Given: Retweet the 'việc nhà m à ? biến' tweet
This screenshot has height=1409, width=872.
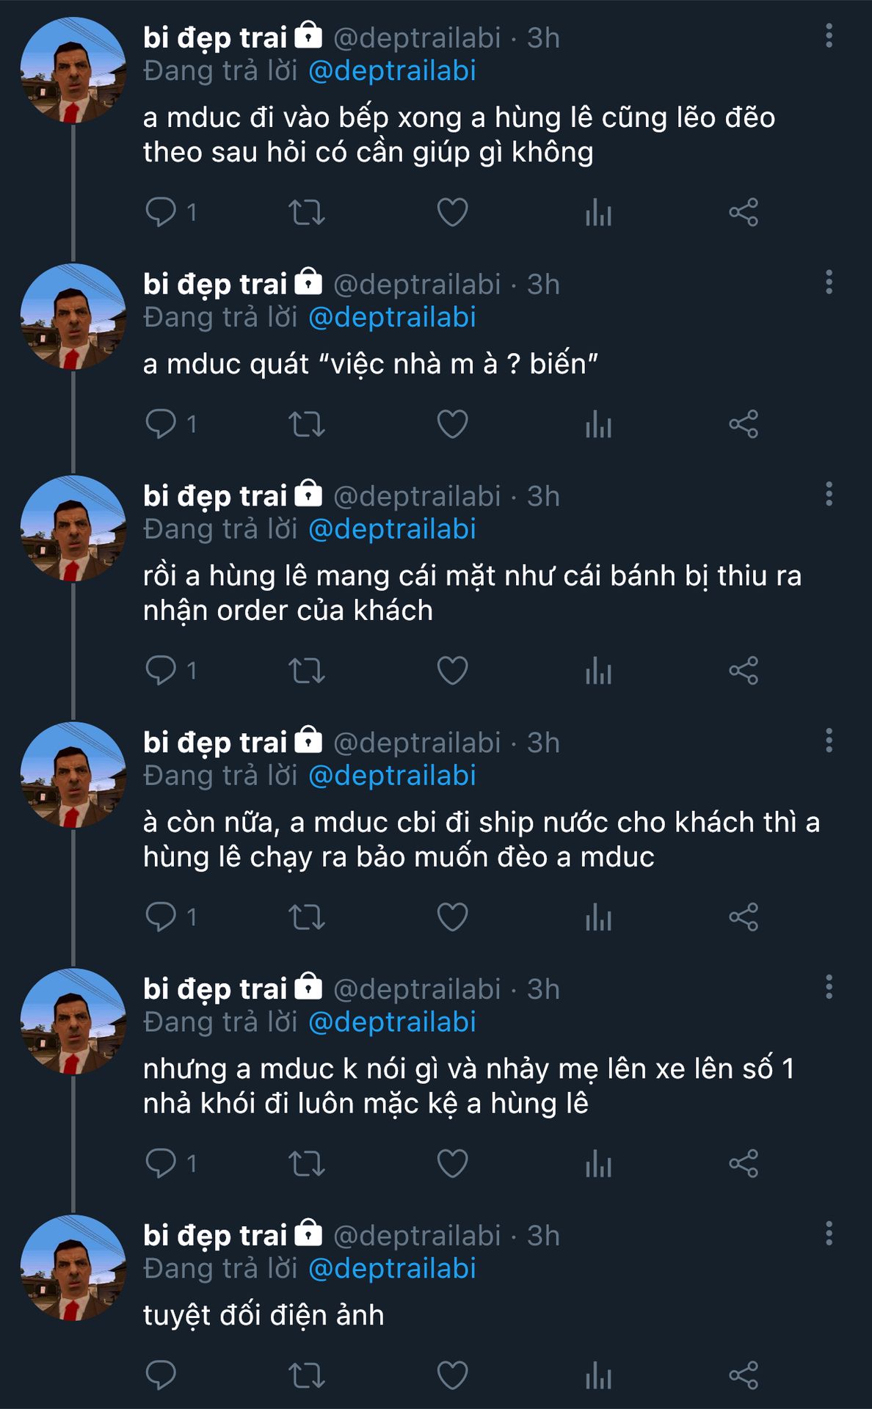Looking at the screenshot, I should [x=306, y=424].
